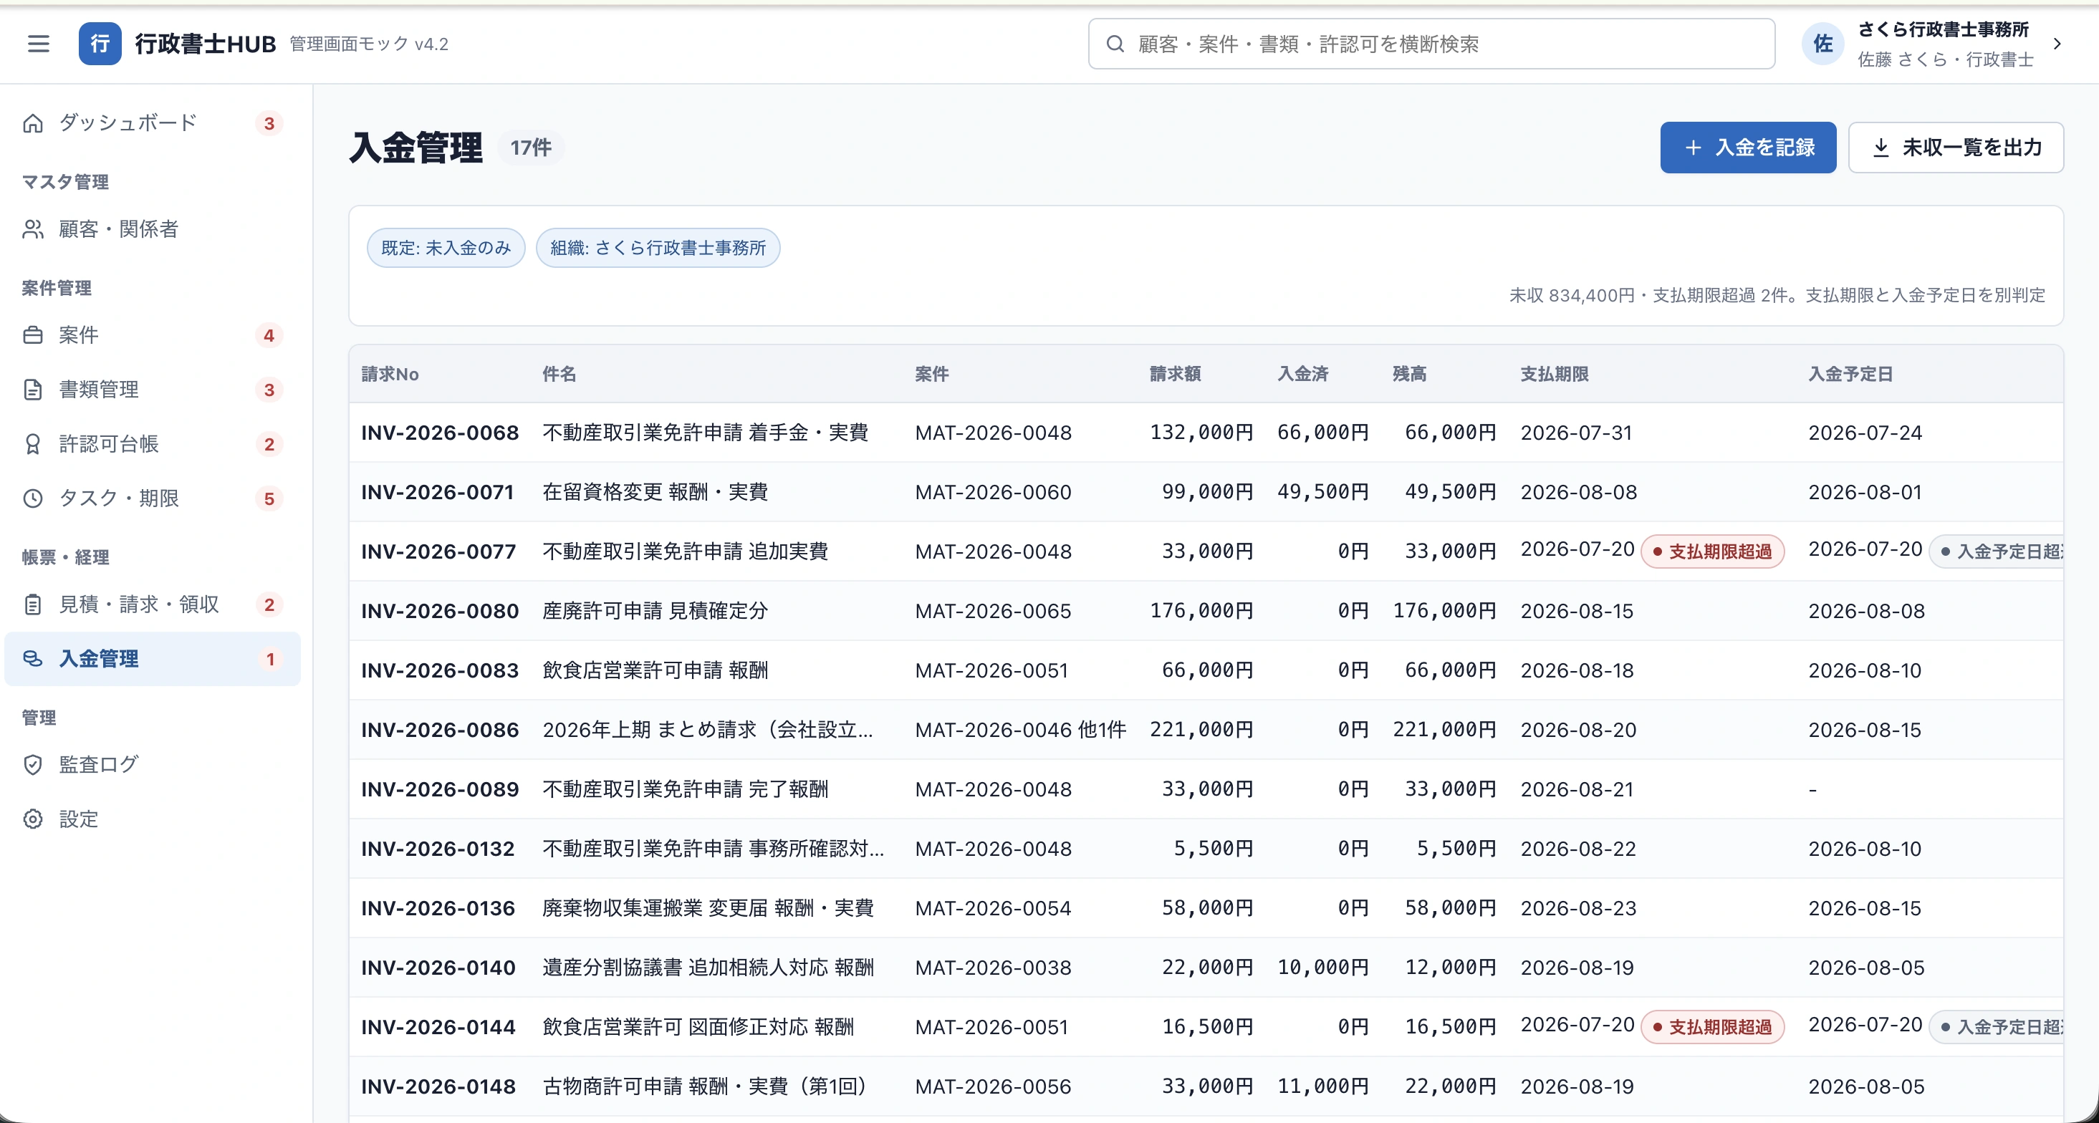Go to 顧客・関係者 page
This screenshot has width=2099, height=1123.
153,229
